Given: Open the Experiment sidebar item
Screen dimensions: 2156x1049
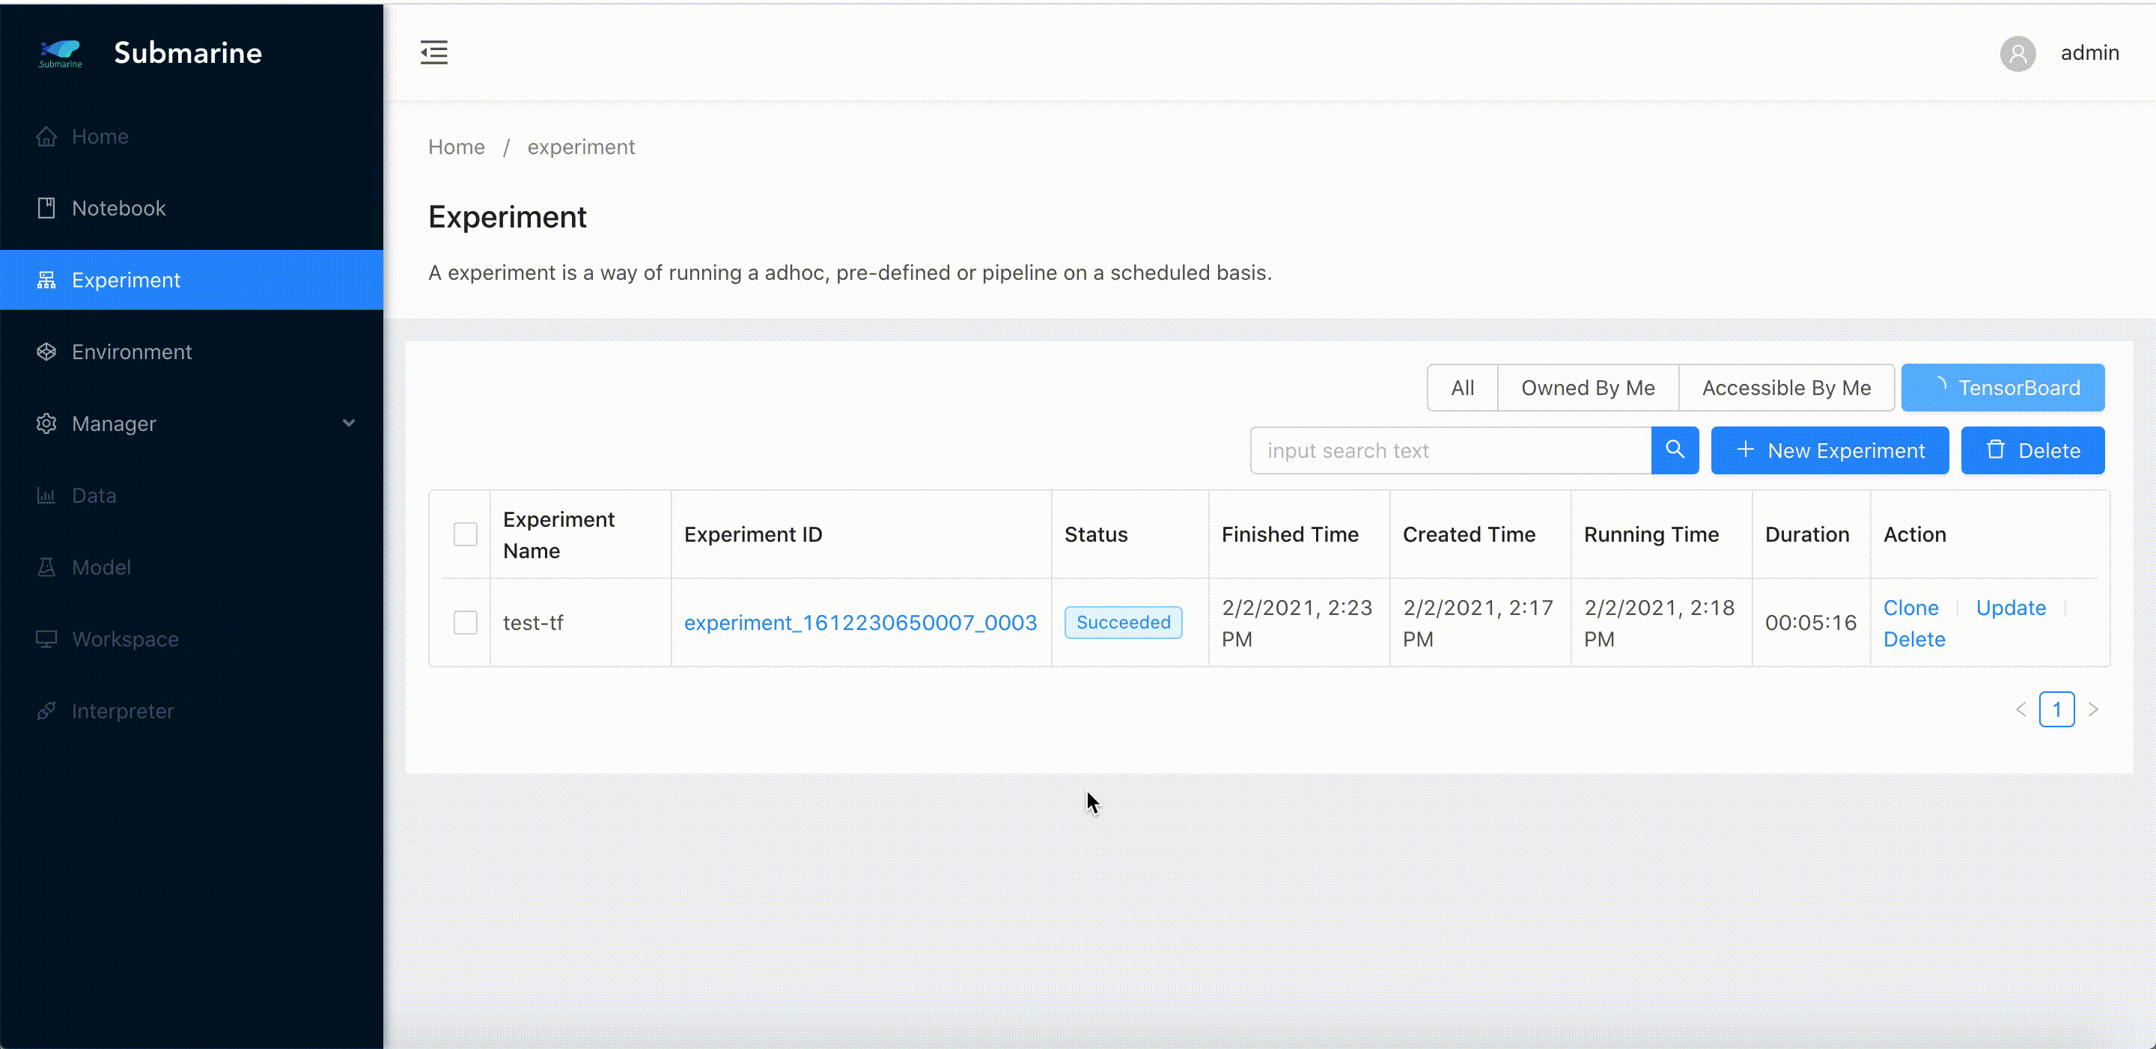Looking at the screenshot, I should pos(126,281).
